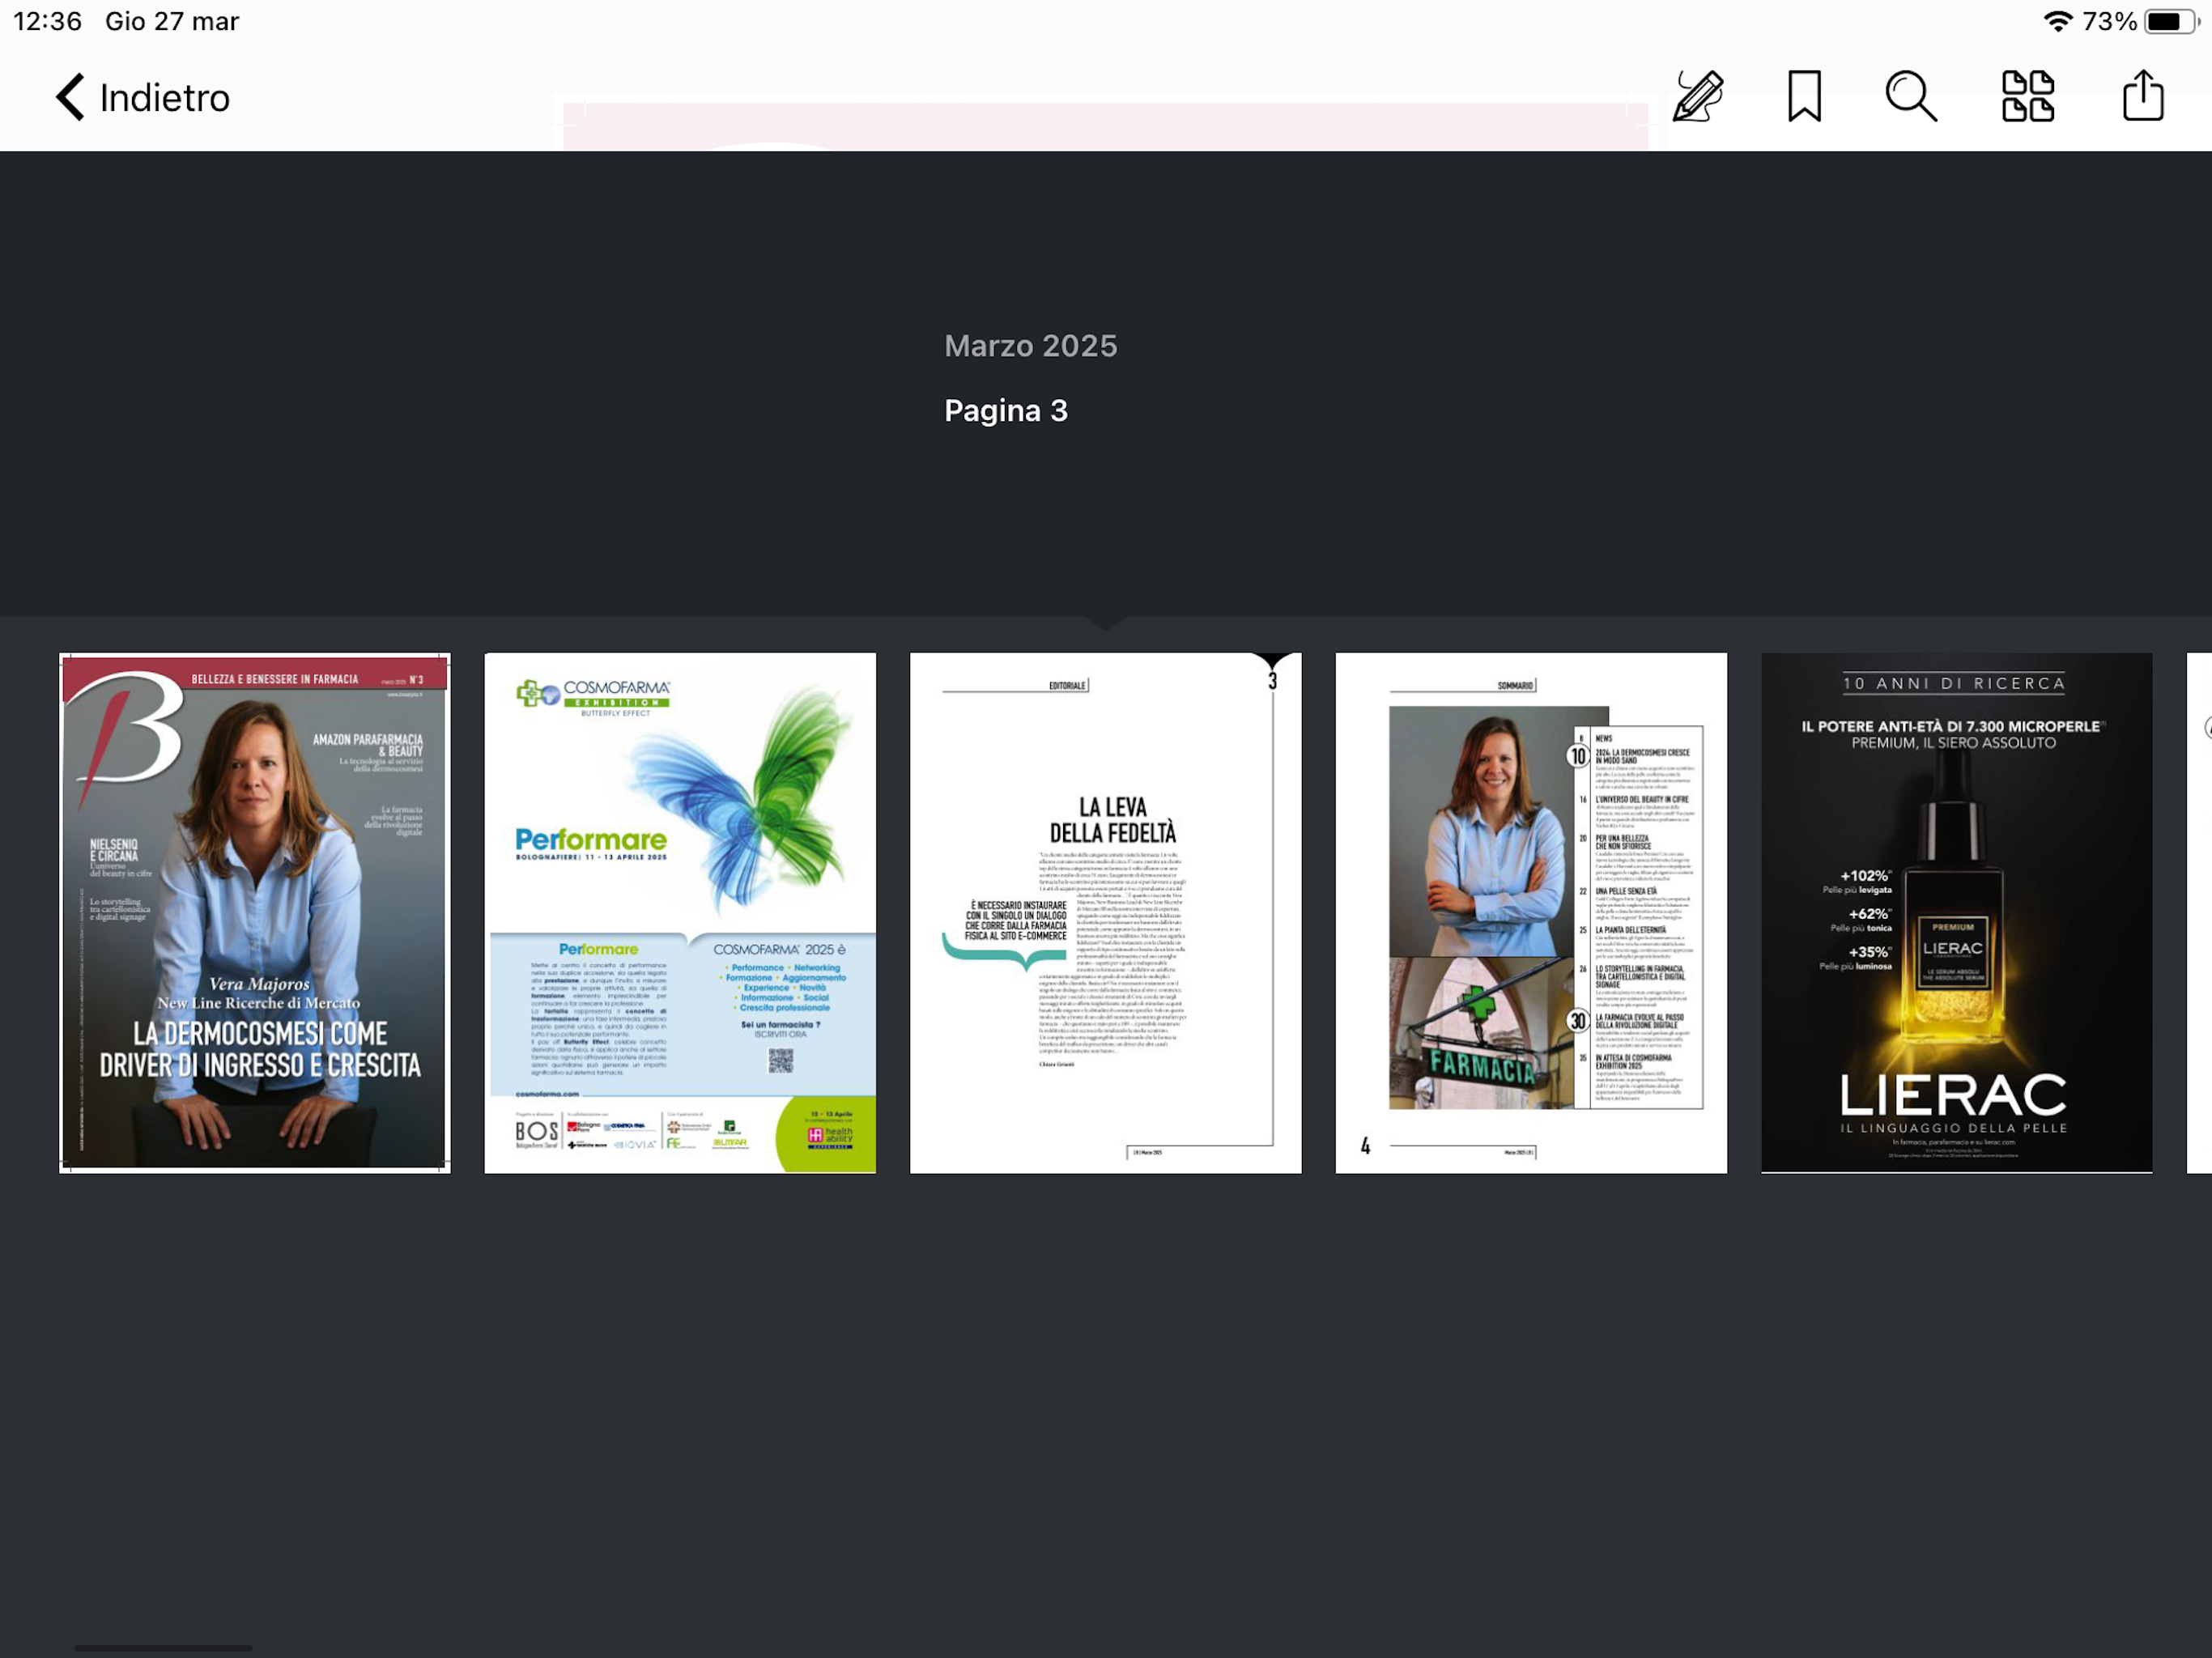Tap the Wi-Fi status icon
The height and width of the screenshot is (1658, 2212).
tap(2057, 21)
